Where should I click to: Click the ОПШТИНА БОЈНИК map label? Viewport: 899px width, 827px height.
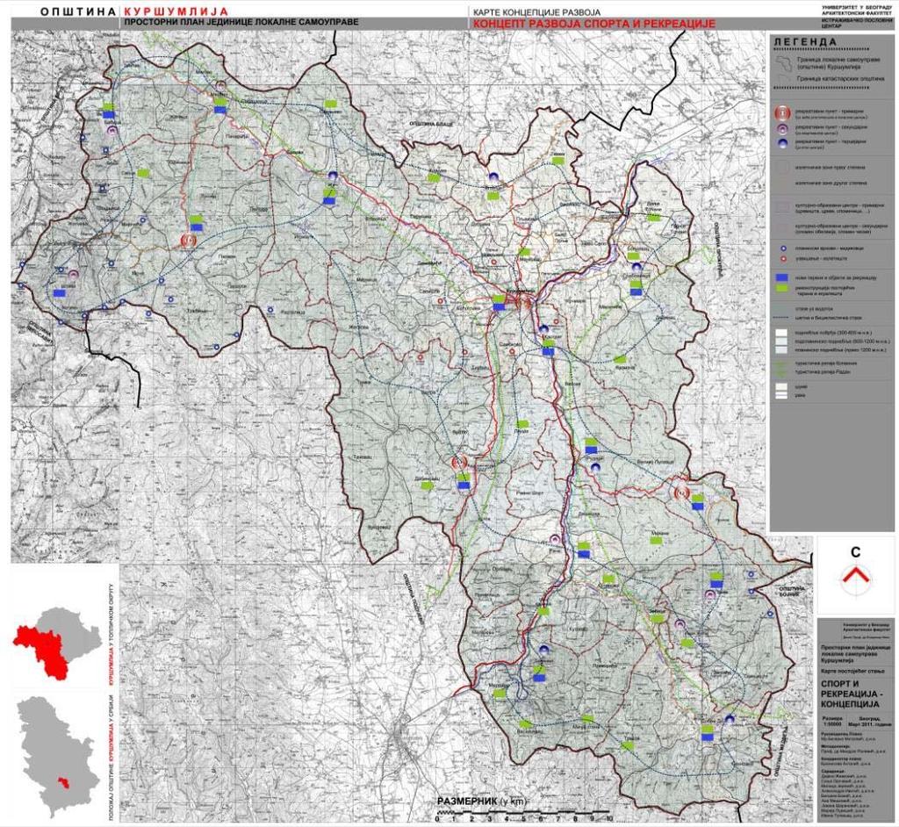point(792,592)
